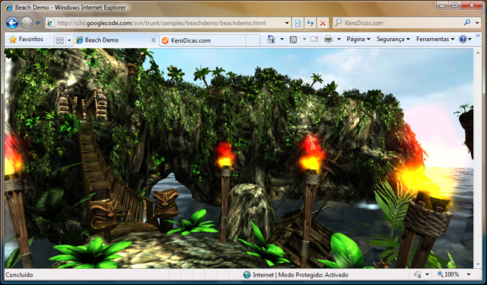The image size is (487, 285).
Task: Open the search provider dropdown arrow
Action: 477,23
